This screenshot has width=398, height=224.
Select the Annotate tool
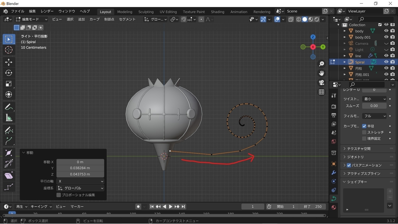tap(9, 107)
